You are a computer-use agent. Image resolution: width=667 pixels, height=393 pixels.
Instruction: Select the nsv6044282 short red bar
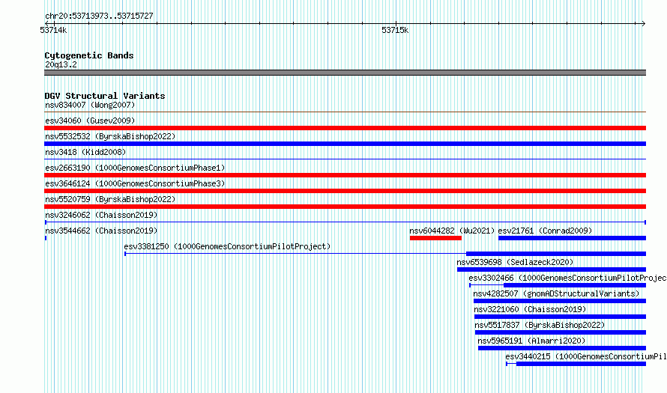pos(435,238)
